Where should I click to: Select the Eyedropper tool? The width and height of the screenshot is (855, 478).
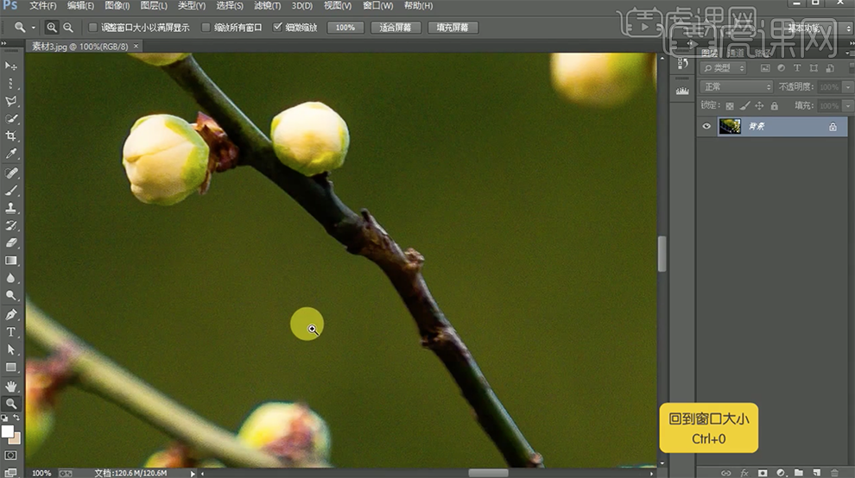click(10, 154)
